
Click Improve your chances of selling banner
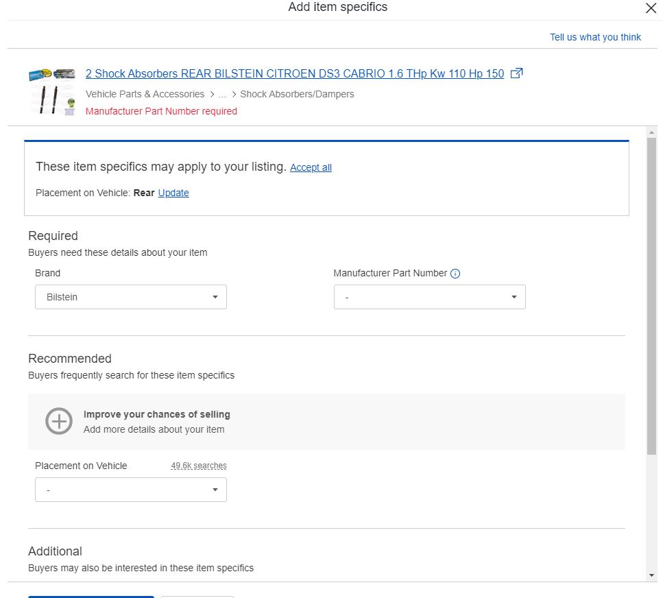[326, 422]
